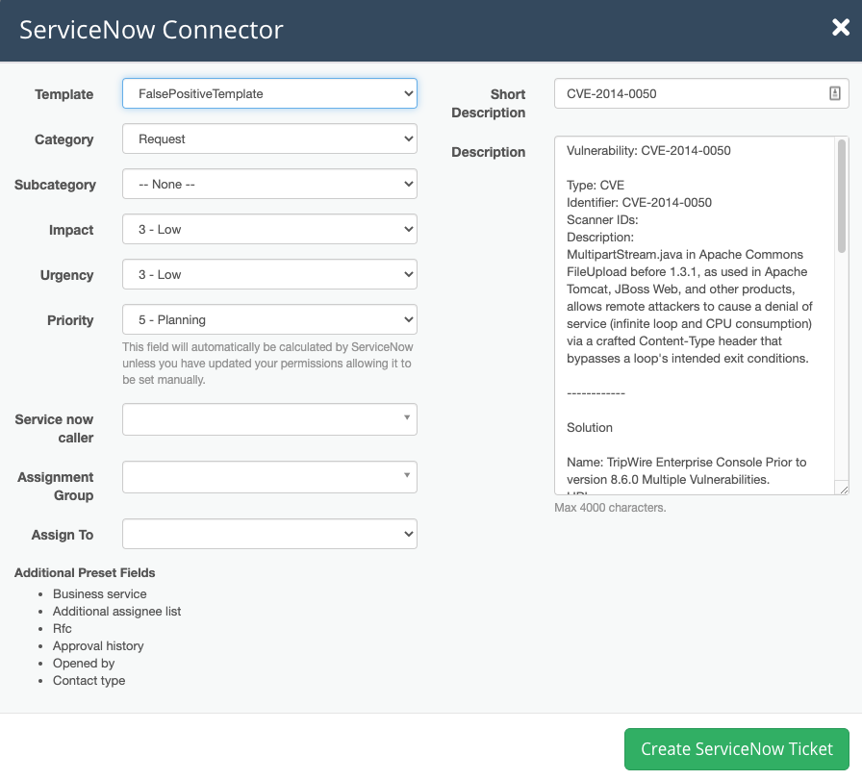Click the 'Contact type' list item
862x780 pixels.
(x=89, y=681)
